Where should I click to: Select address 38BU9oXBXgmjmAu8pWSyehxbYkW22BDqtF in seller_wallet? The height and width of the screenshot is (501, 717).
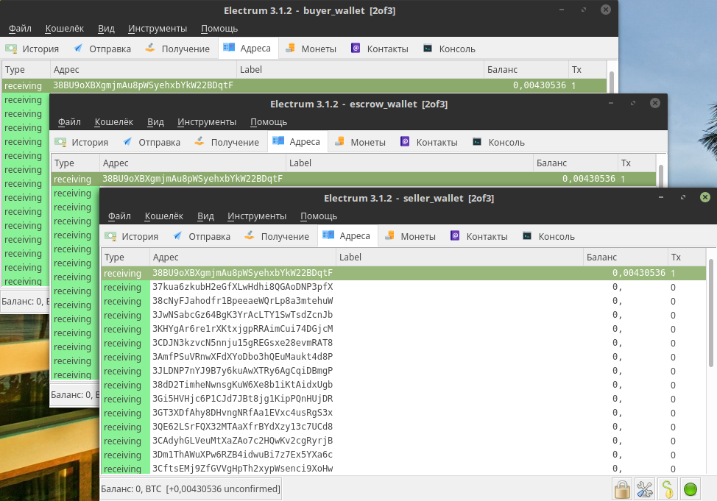coord(403,273)
